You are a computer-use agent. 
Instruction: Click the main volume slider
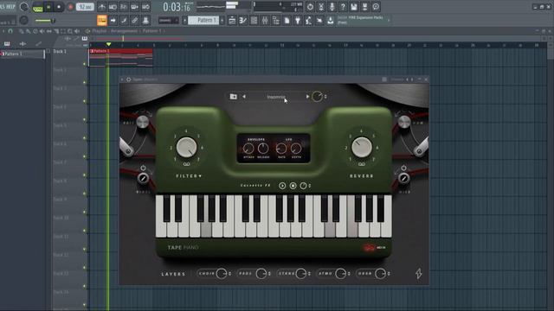[46, 21]
